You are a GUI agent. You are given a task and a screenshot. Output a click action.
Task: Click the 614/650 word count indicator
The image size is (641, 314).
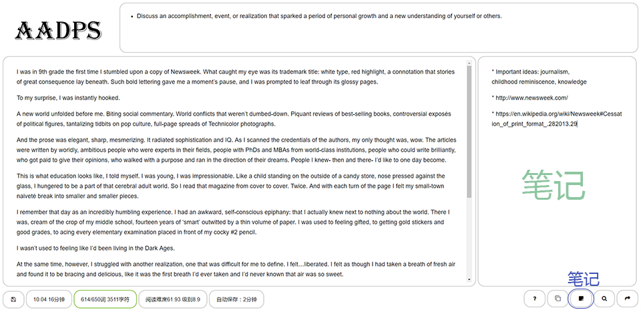pyautogui.click(x=105, y=299)
